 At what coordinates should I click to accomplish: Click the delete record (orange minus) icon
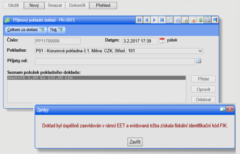192,20
